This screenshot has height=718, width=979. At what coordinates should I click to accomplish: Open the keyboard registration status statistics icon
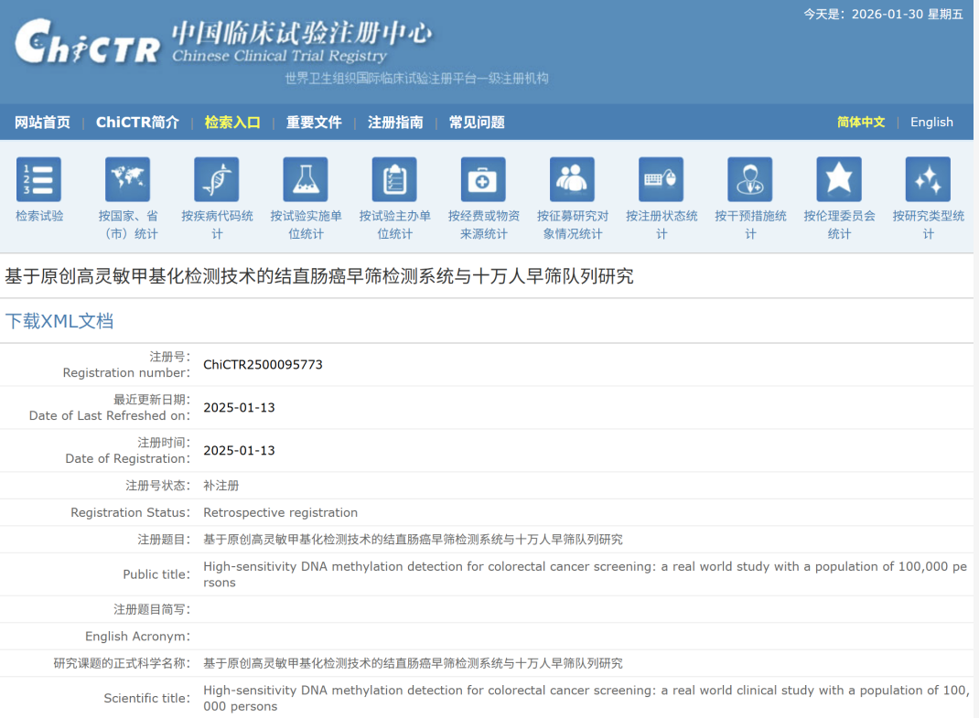coord(661,179)
